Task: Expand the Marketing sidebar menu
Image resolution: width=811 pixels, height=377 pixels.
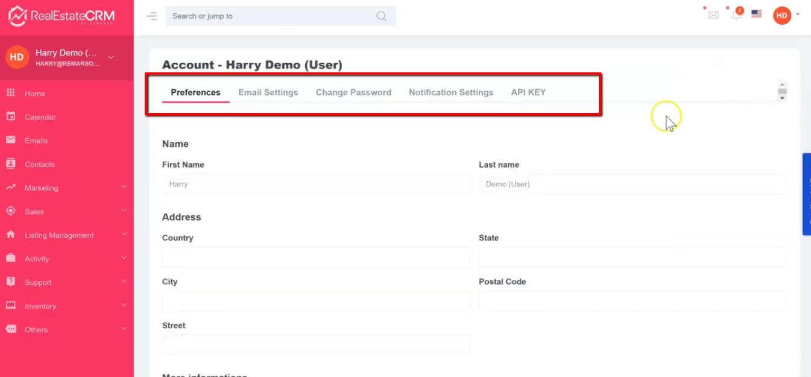Action: (x=66, y=188)
